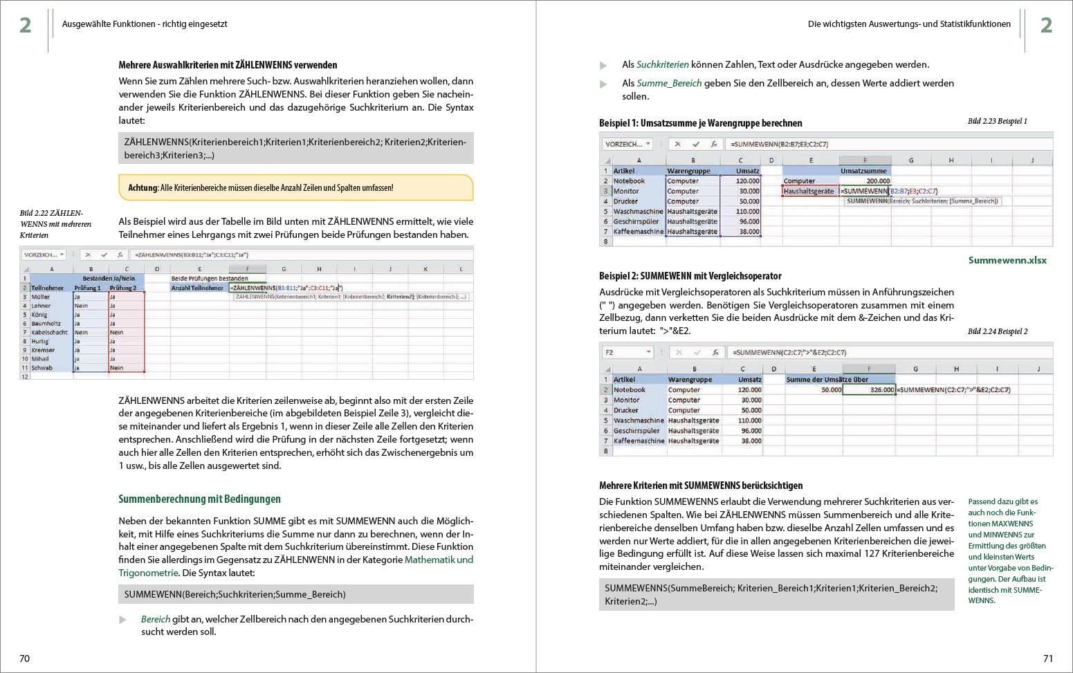Open the F2 name box dropdown in Beispiel 2

pyautogui.click(x=648, y=352)
